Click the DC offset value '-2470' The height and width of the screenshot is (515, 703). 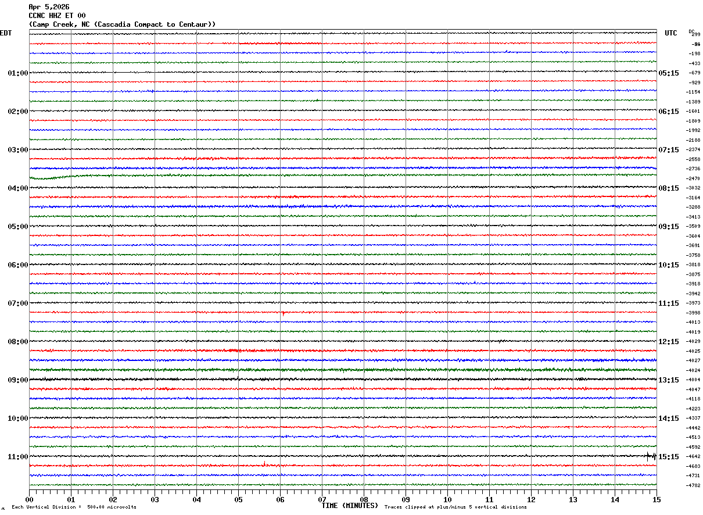tap(694, 178)
